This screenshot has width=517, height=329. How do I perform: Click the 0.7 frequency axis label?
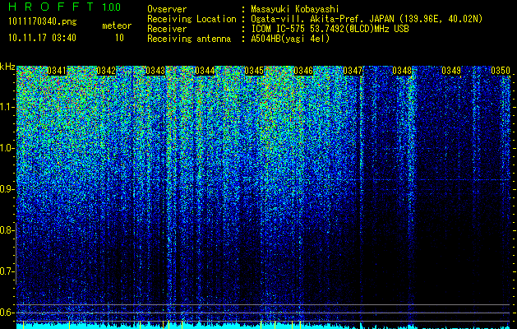(7, 271)
